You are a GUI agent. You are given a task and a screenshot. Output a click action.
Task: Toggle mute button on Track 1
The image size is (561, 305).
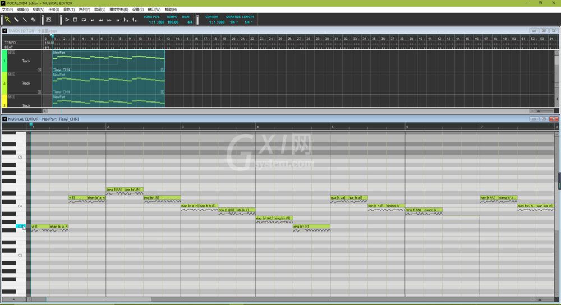pyautogui.click(x=10, y=52)
